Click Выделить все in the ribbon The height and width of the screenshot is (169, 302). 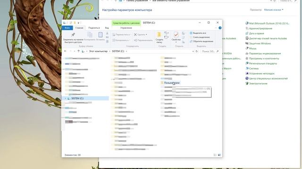[x=198, y=33]
